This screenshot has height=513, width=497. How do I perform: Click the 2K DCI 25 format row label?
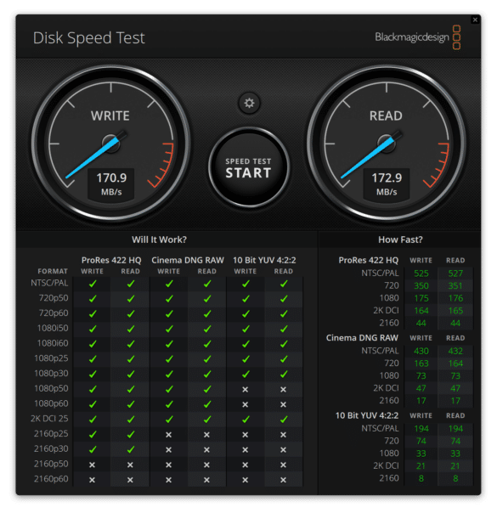[49, 419]
